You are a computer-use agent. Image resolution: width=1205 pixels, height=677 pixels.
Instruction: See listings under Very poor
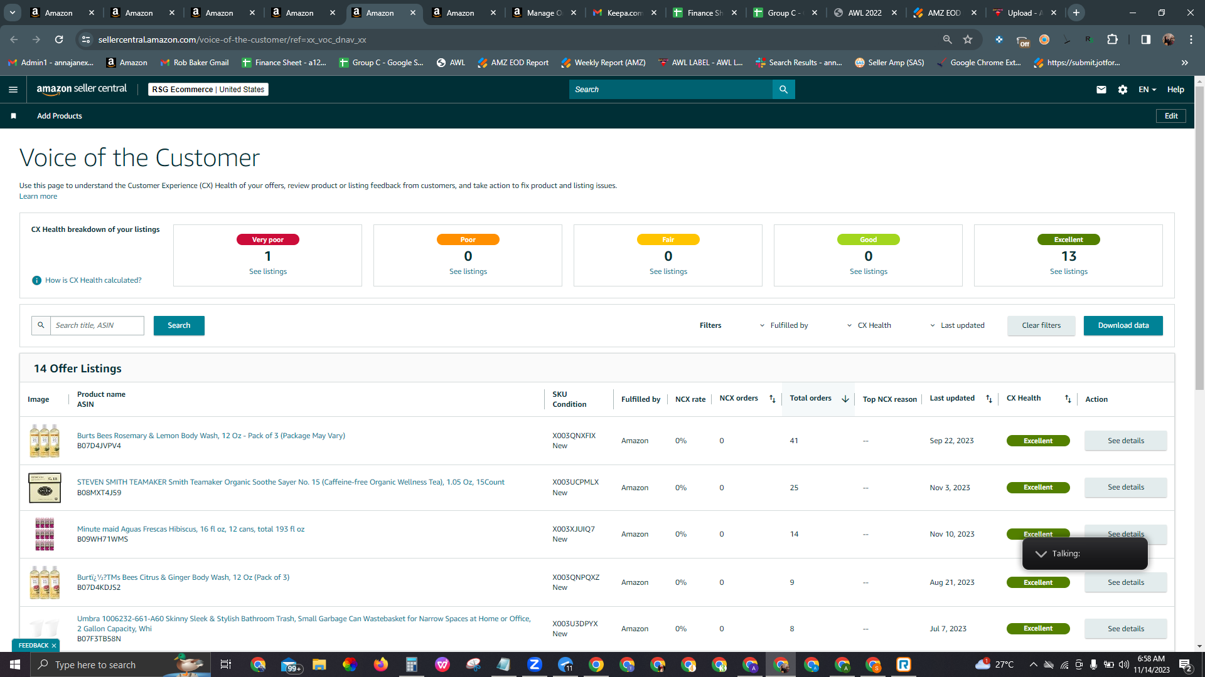click(x=268, y=271)
